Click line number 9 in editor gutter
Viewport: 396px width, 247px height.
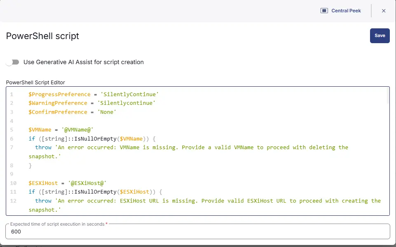click(12, 174)
